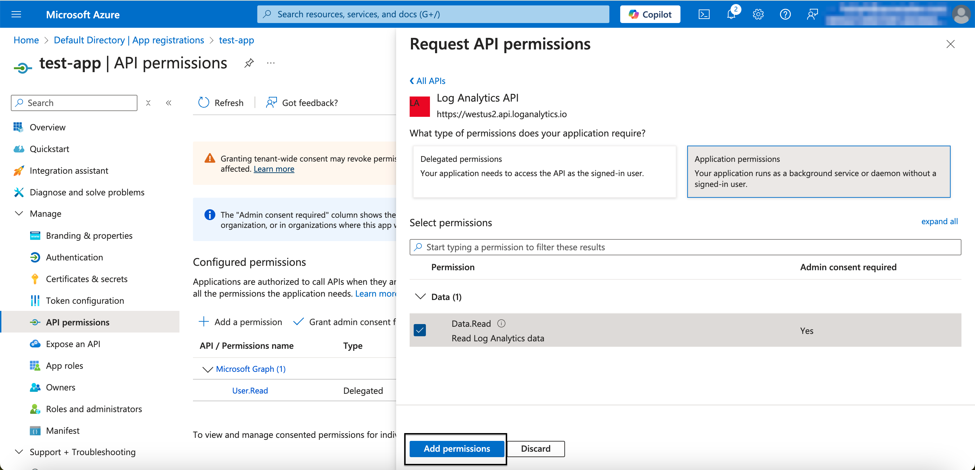The image size is (975, 470).
Task: Open the test-app breadcrumb link
Action: tap(237, 40)
